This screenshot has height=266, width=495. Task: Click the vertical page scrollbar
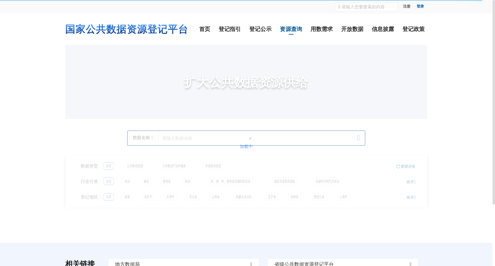click(494, 102)
